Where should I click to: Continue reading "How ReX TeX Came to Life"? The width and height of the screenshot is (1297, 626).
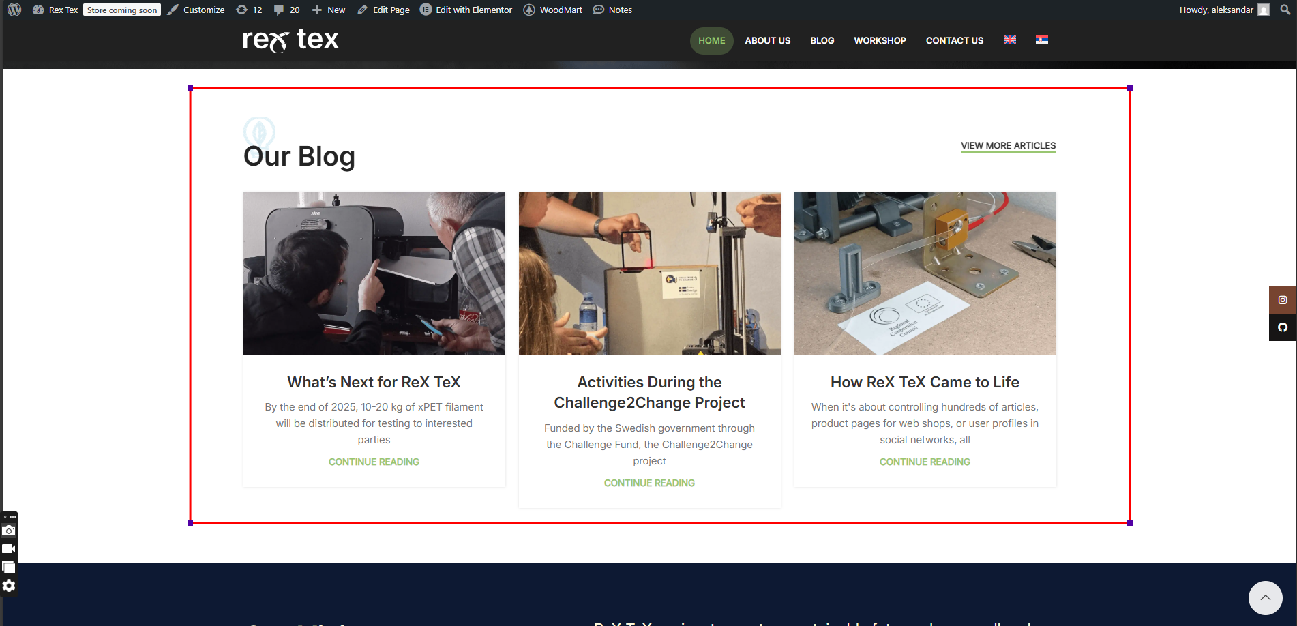[x=925, y=462]
